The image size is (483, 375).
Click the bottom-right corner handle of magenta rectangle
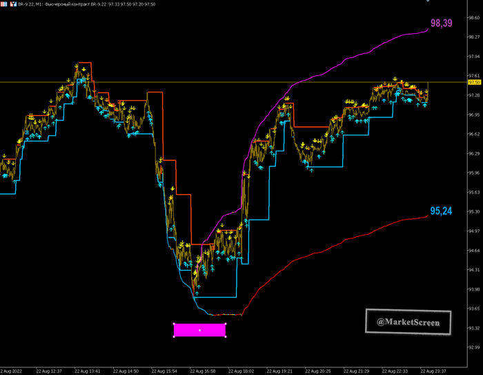click(x=226, y=337)
